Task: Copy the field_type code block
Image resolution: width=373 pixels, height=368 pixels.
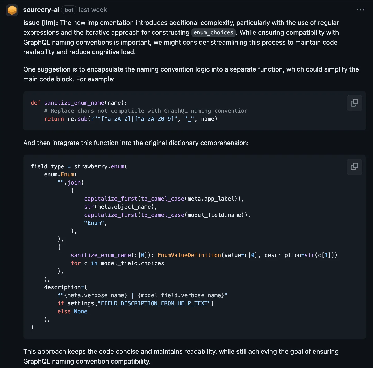Action: [x=354, y=167]
